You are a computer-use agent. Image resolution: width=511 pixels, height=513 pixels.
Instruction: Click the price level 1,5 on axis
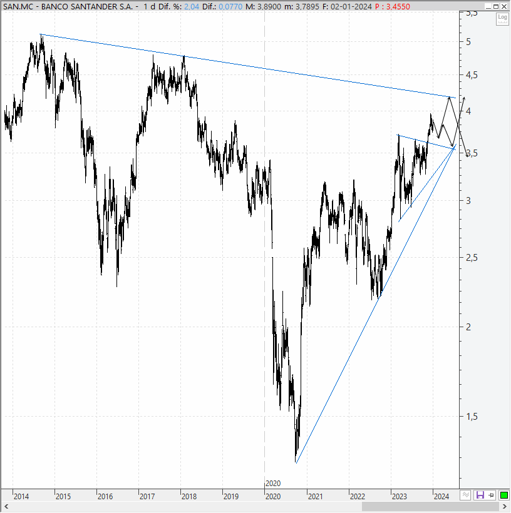pos(472,416)
